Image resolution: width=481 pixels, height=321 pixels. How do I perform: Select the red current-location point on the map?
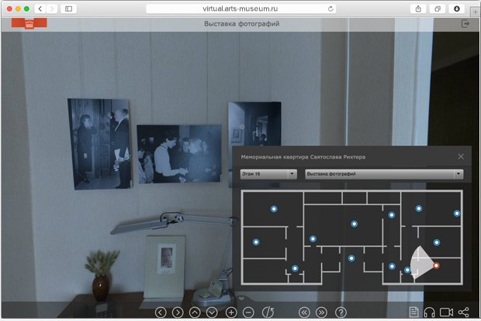436,265
